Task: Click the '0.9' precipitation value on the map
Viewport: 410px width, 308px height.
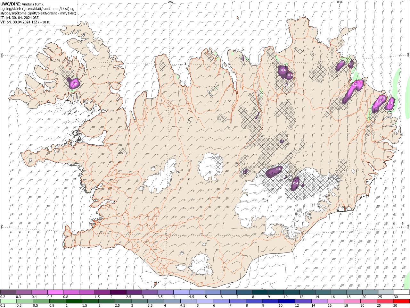Action: 382,98
